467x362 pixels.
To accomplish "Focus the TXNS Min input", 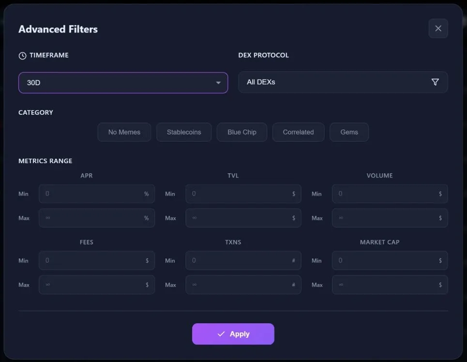I will [243, 260].
